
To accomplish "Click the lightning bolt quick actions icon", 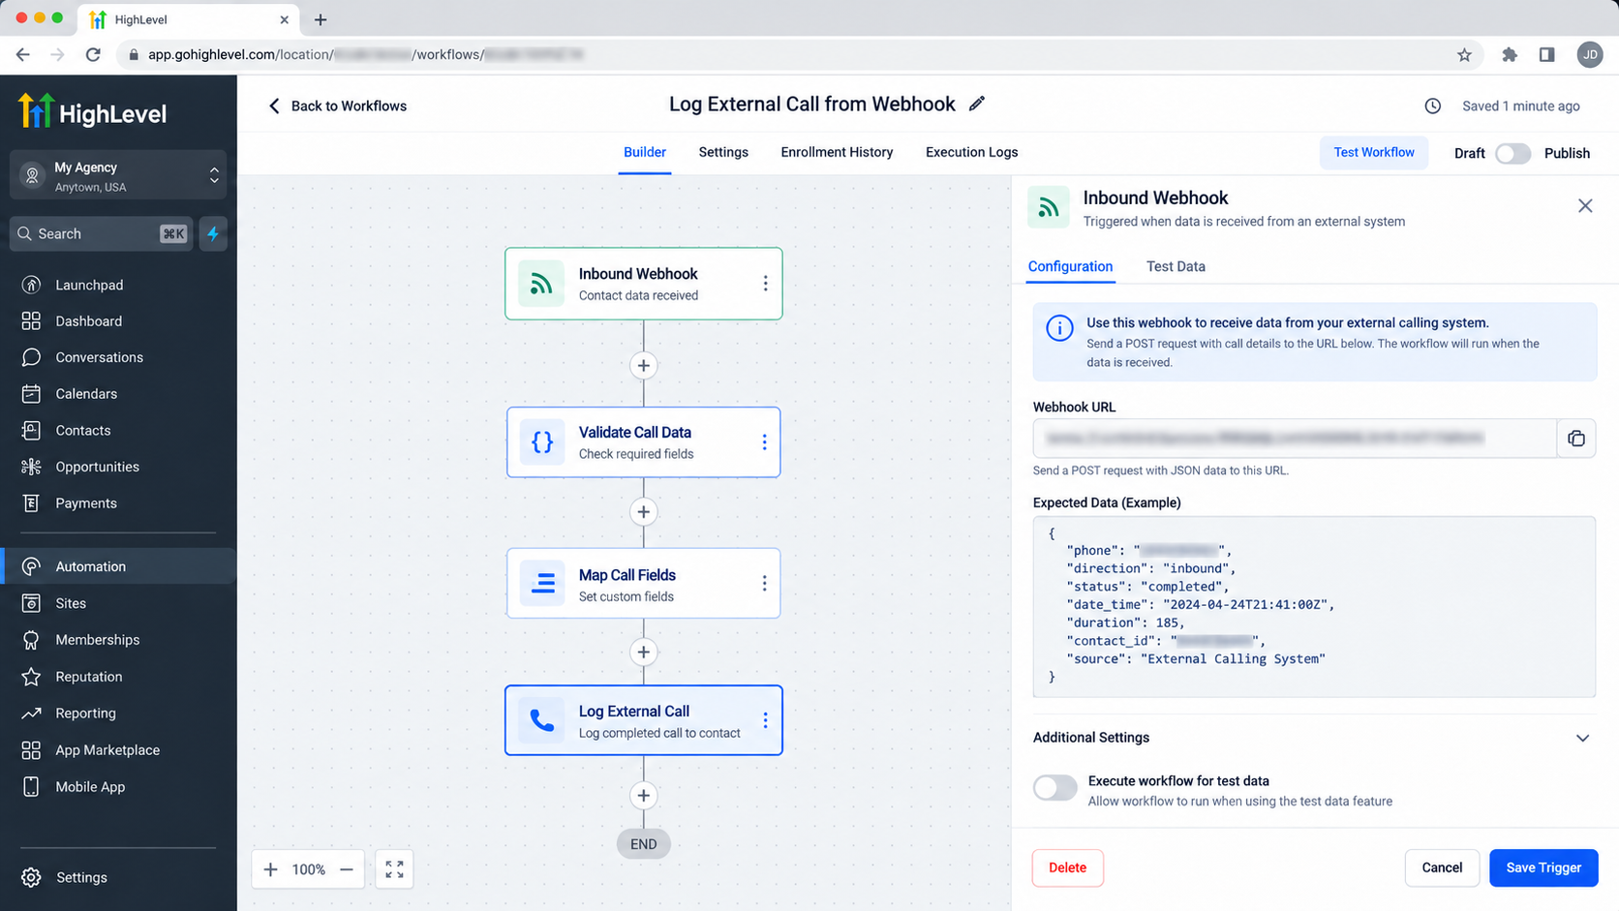I will coord(213,233).
